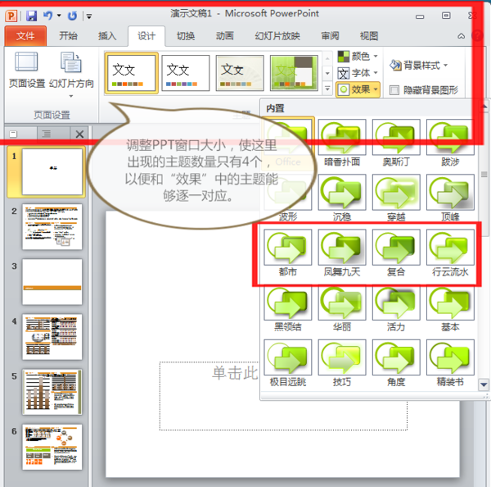This screenshot has width=491, height=487.
Task: Select slide 4 thumbnail
Action: point(52,337)
